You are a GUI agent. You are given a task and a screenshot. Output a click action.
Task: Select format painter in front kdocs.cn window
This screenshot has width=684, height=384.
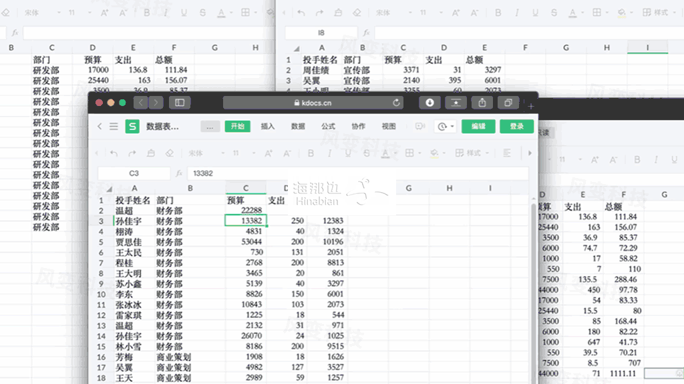(x=151, y=153)
